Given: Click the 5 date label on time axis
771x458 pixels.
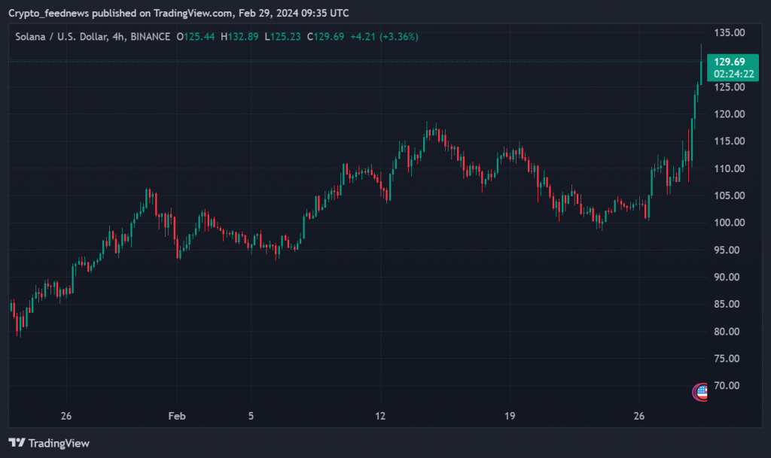Looking at the screenshot, I should point(251,416).
